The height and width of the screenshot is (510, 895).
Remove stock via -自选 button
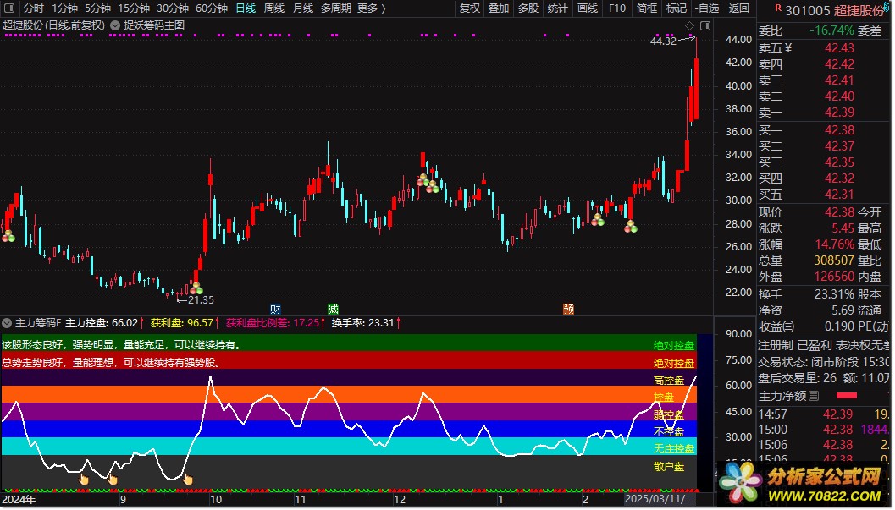click(x=707, y=8)
